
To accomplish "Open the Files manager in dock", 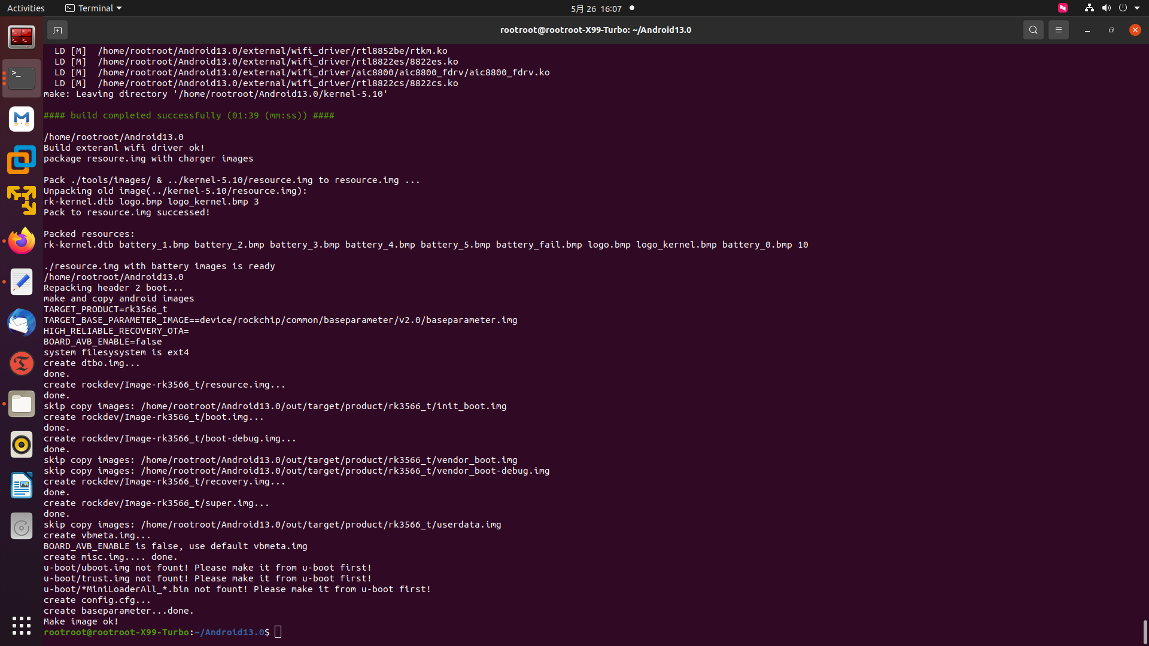I will pos(22,404).
